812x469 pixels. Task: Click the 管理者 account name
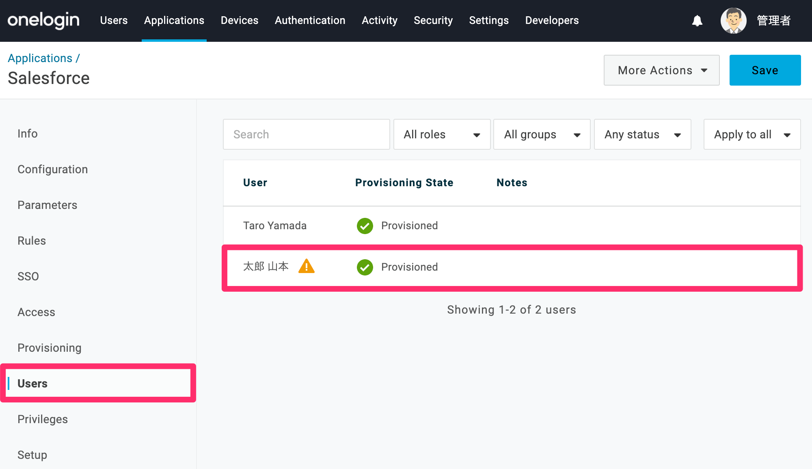coord(773,21)
